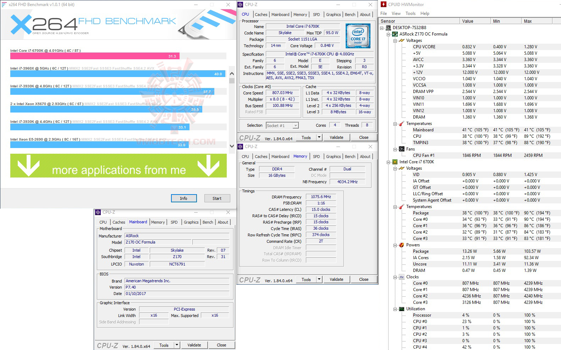This screenshot has width=561, height=350.
Task: Switch to Bench tab in Mainboard CPU-Z window
Action: tap(208, 222)
